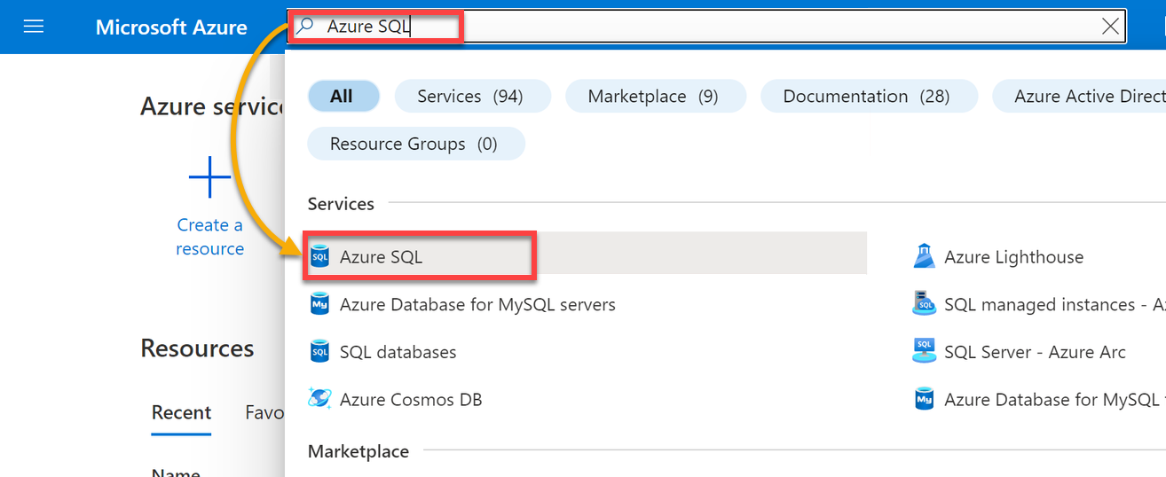This screenshot has width=1166, height=477.
Task: Click the Services section heading
Action: (341, 203)
